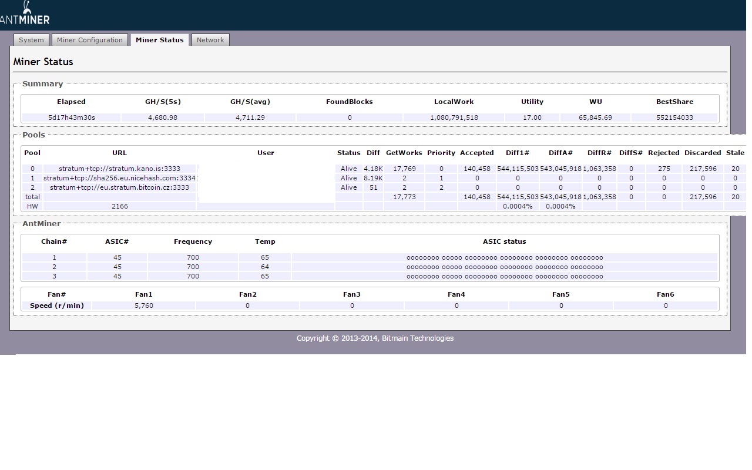752x470 pixels.
Task: Select the chain 2 temperature value 64
Action: [x=265, y=267]
